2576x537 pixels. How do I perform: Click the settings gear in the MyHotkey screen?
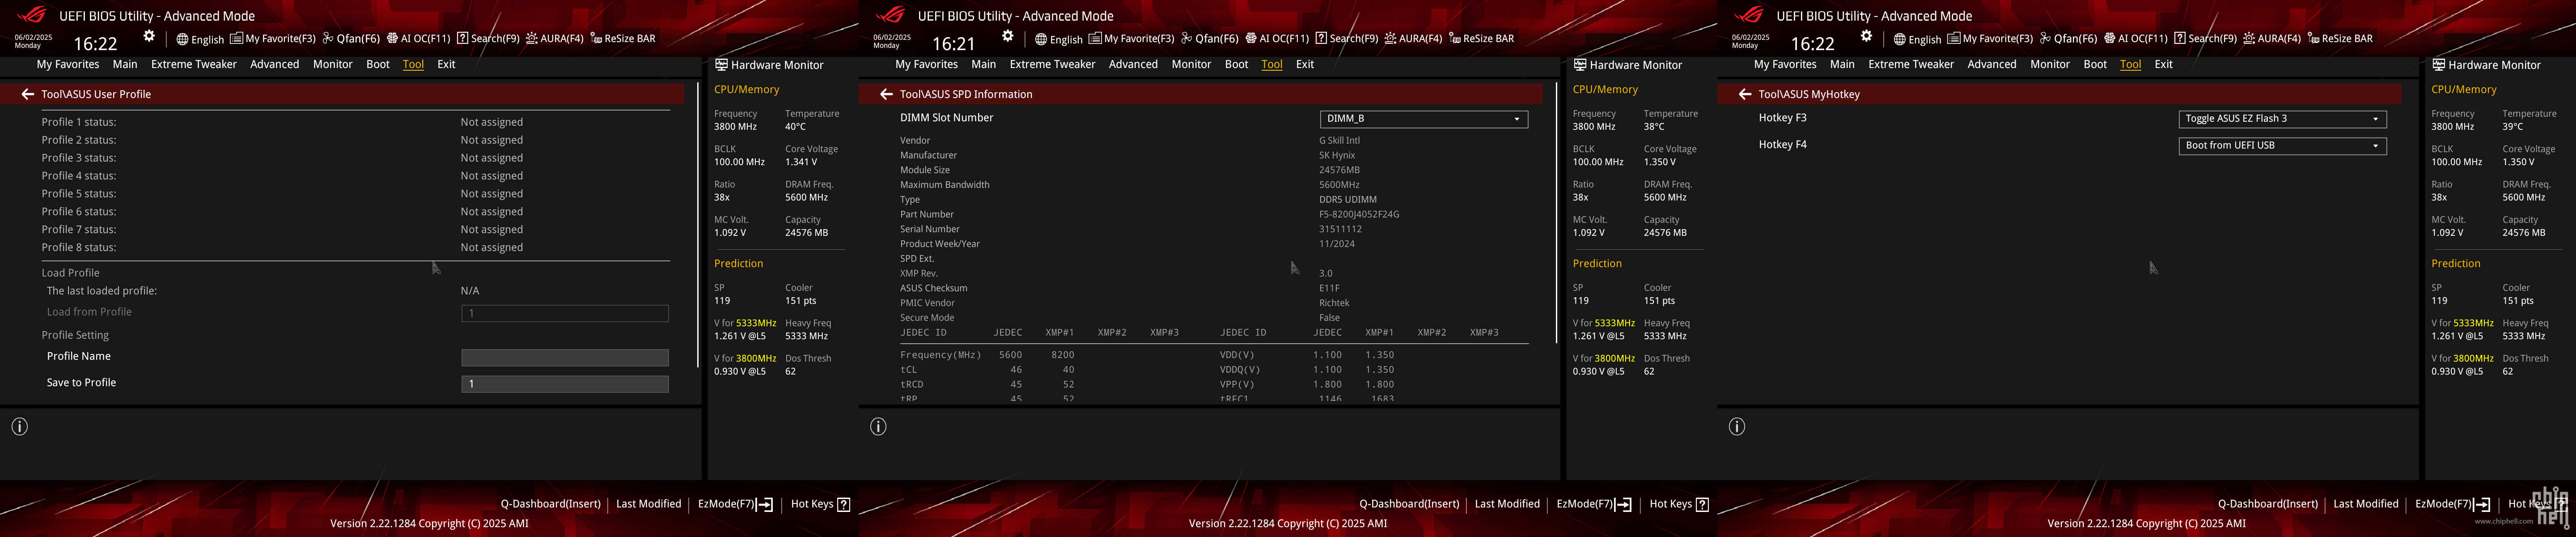pyautogui.click(x=1866, y=36)
